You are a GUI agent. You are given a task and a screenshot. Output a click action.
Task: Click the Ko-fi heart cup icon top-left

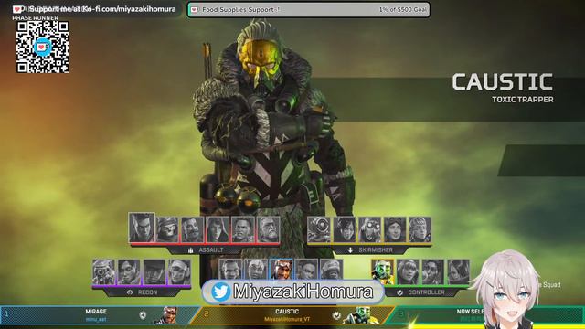[x=17, y=9]
